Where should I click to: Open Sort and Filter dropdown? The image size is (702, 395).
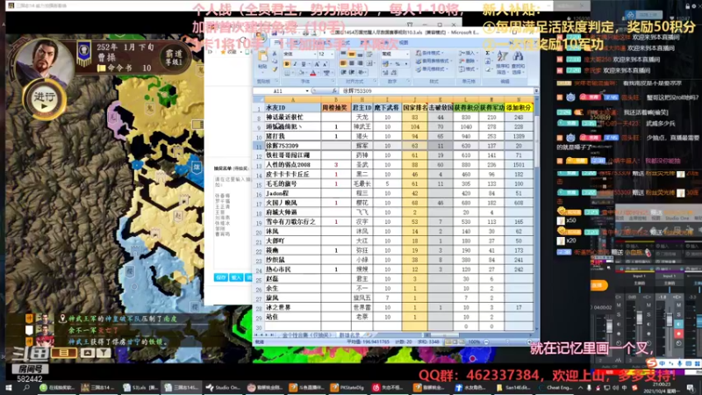point(503,61)
